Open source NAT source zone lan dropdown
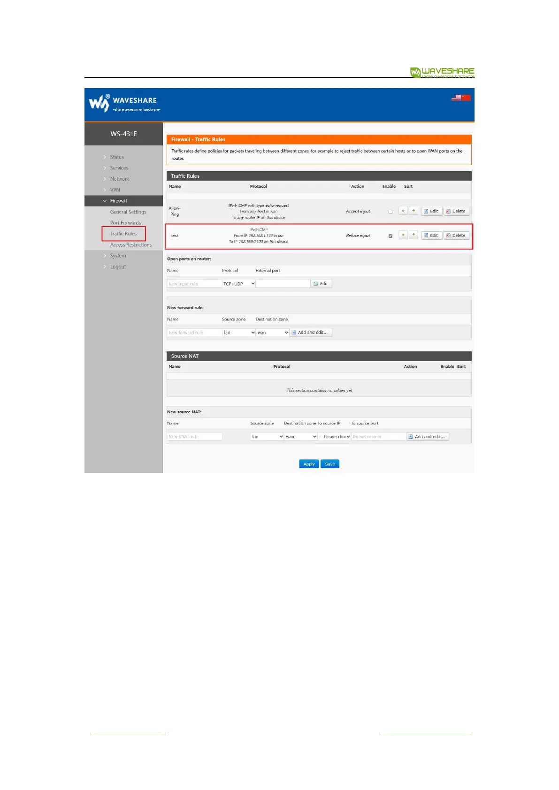Screen dimensions: 559x790 pyautogui.click(x=267, y=437)
